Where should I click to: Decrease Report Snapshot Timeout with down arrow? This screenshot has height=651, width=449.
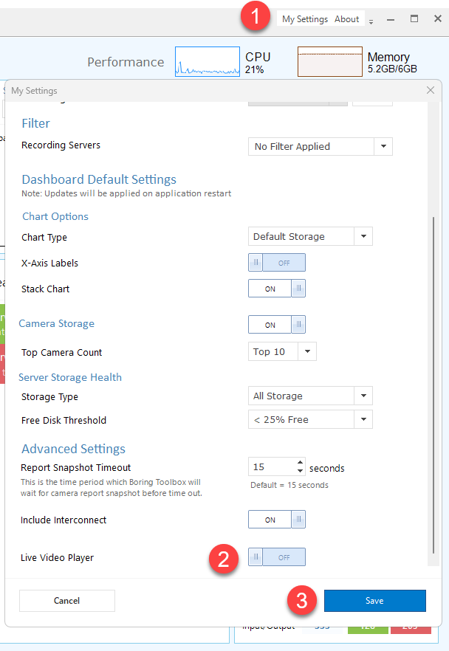point(300,471)
